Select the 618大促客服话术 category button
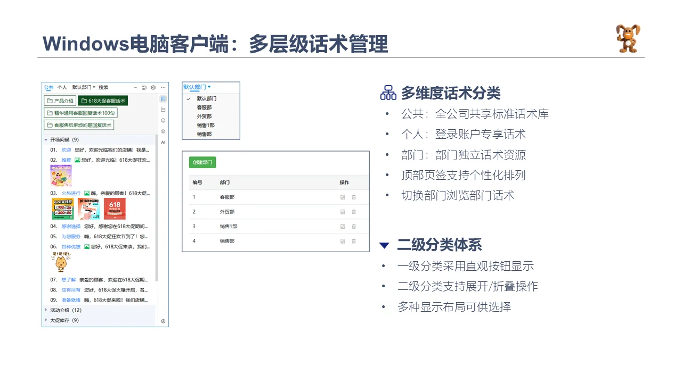 click(x=103, y=101)
